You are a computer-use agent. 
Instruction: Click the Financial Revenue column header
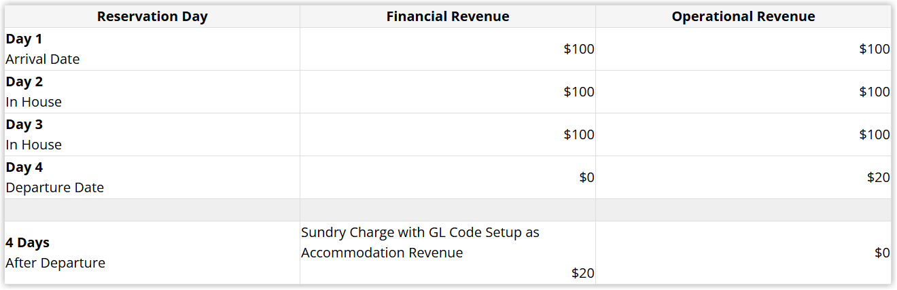tap(448, 16)
